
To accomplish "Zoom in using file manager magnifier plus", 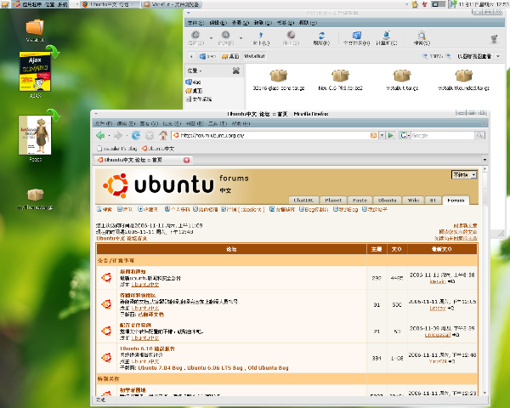I will [x=448, y=56].
